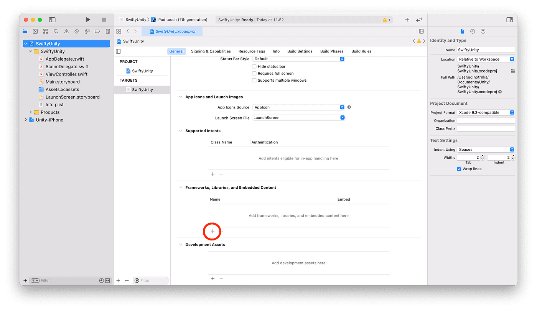Open the Report navigator

(x=108, y=31)
